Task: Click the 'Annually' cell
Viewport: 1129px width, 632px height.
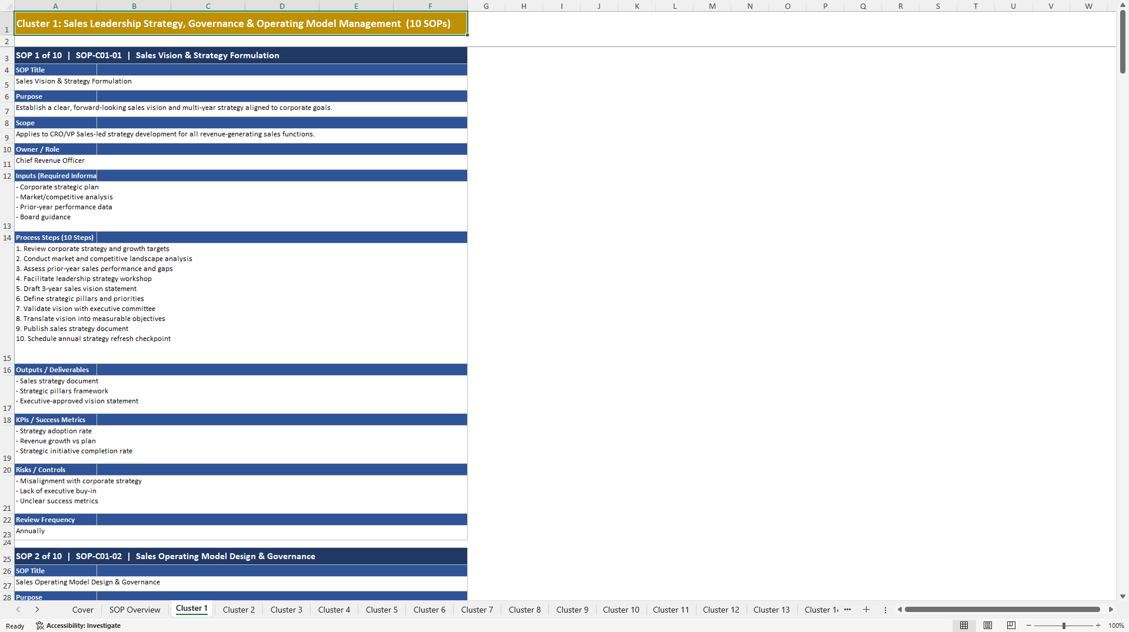Action: [241, 533]
